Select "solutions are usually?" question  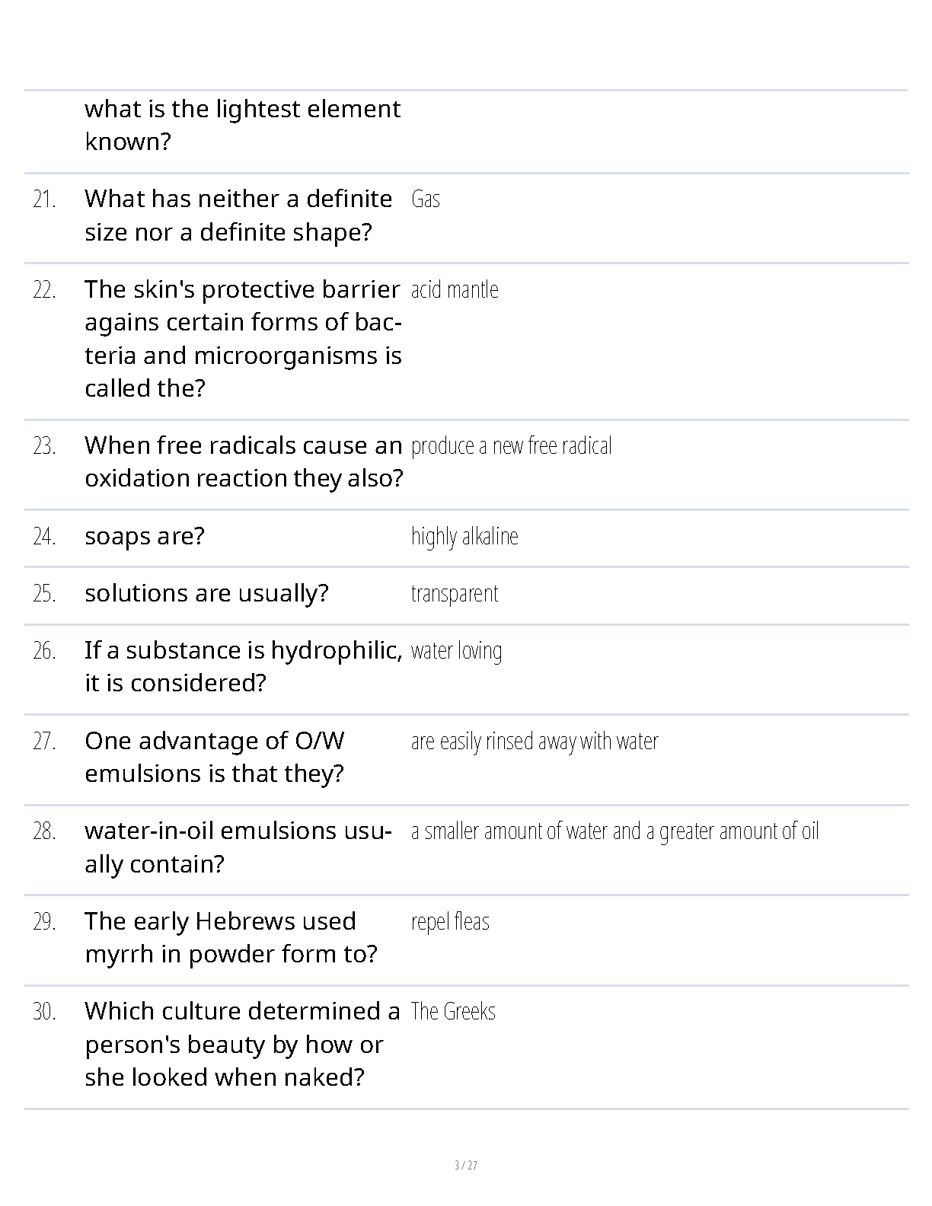click(x=206, y=593)
